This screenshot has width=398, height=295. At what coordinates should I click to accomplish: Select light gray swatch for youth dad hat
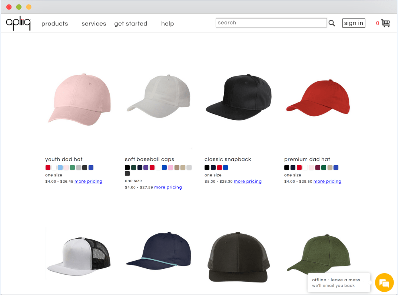click(x=79, y=167)
